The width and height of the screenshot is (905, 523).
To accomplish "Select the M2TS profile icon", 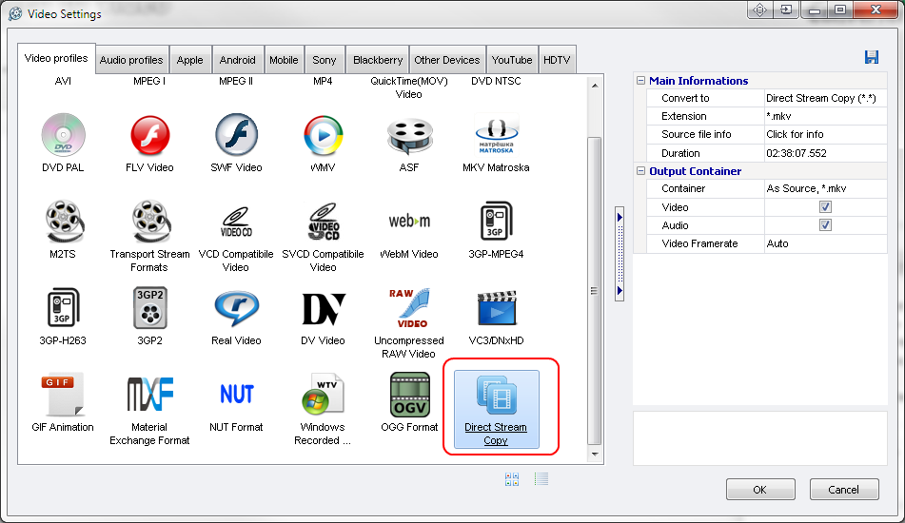I will 64,222.
